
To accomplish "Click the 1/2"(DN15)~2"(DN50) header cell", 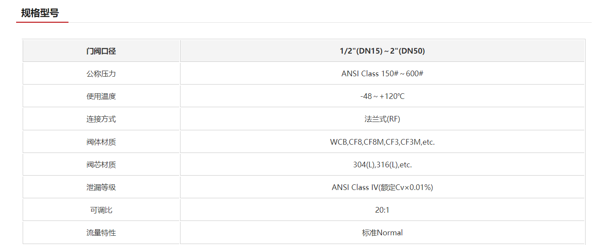I will pyautogui.click(x=382, y=51).
